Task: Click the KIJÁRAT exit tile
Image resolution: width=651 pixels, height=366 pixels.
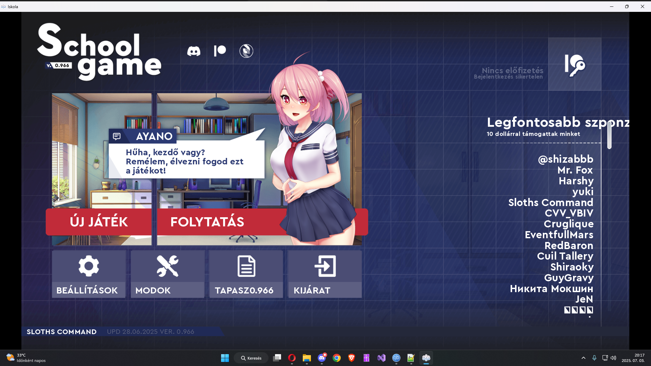Action: (325, 274)
